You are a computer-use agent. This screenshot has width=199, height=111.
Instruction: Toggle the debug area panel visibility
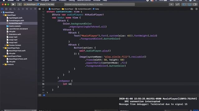click(189, 4)
